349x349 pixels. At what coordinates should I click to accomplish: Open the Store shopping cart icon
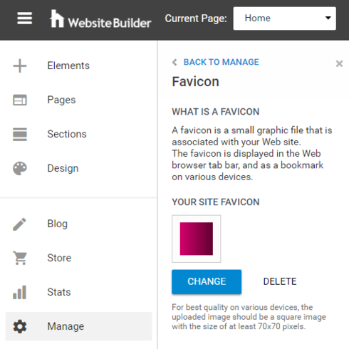click(x=20, y=258)
